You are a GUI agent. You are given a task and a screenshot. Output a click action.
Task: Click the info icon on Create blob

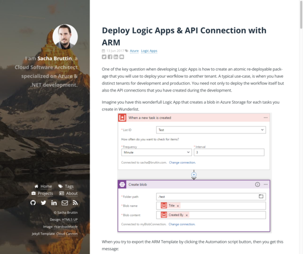257,185
